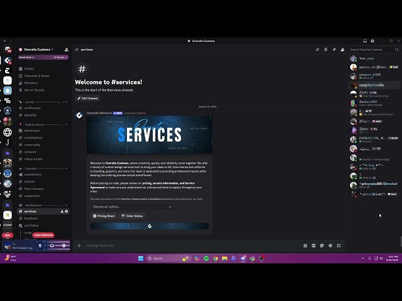Open apps launcher icon in message bar
402x301 pixels.
[x=339, y=246]
